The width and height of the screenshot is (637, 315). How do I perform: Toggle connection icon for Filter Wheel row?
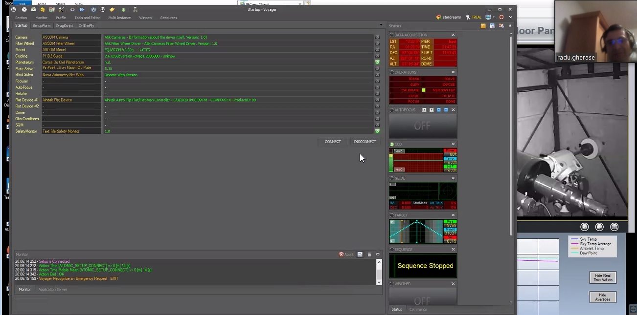point(377,43)
